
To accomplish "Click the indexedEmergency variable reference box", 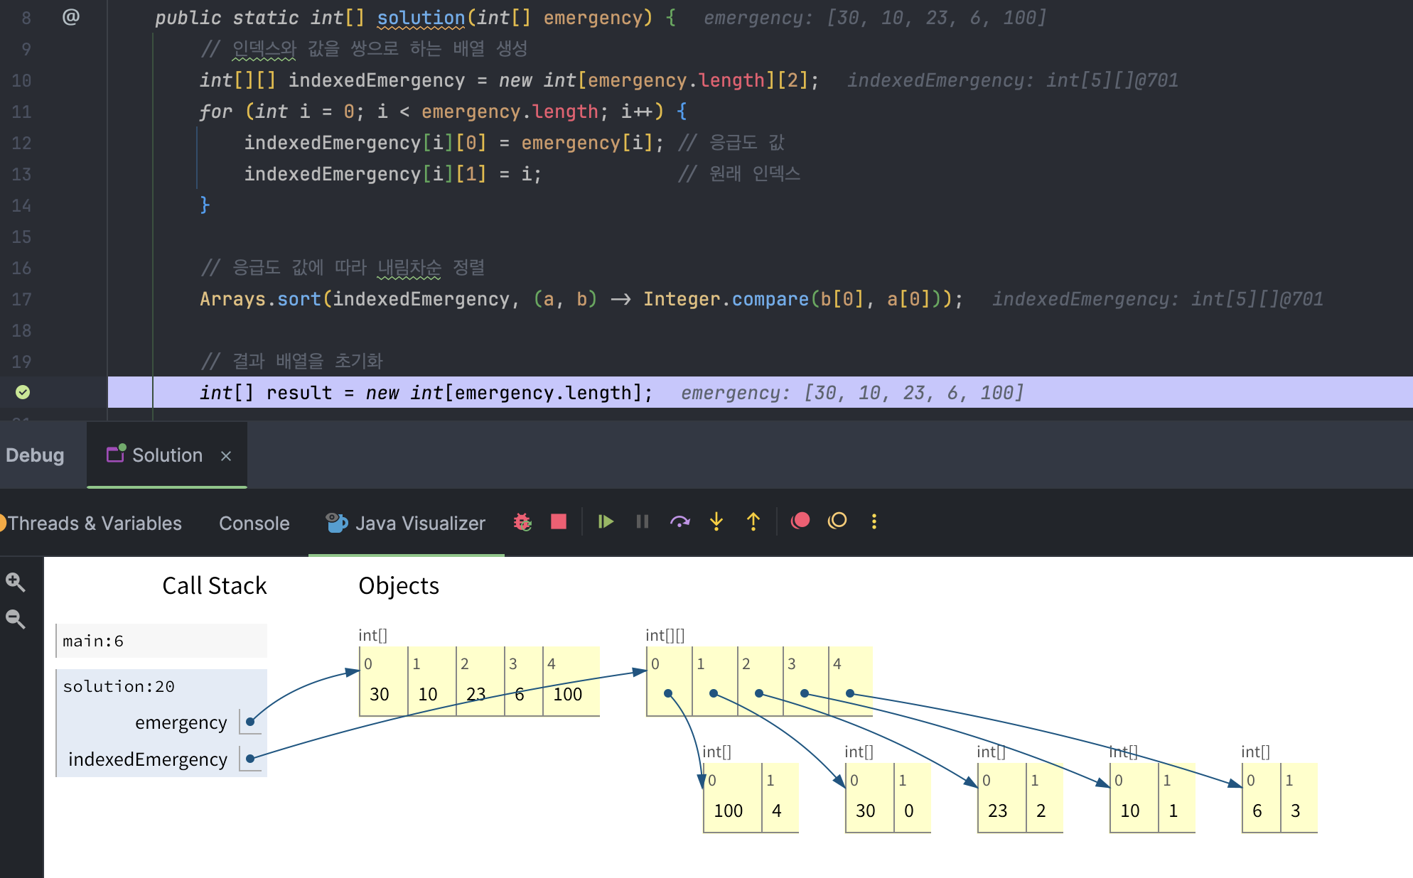I will click(250, 759).
